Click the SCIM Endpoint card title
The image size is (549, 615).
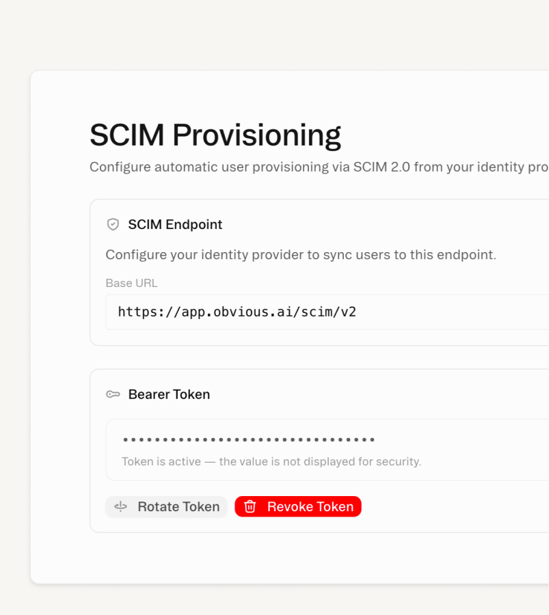(174, 224)
